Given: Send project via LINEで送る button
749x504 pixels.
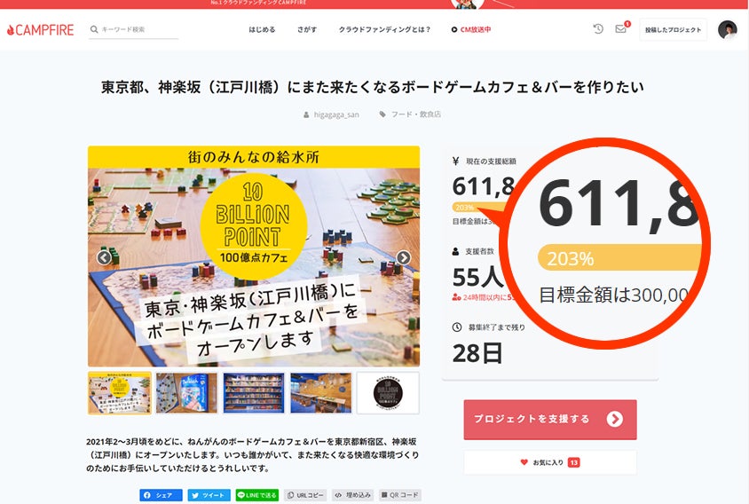Looking at the screenshot, I should click(x=257, y=495).
